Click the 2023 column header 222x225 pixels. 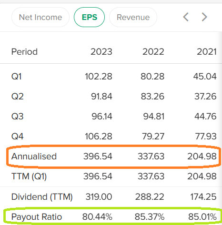(101, 52)
